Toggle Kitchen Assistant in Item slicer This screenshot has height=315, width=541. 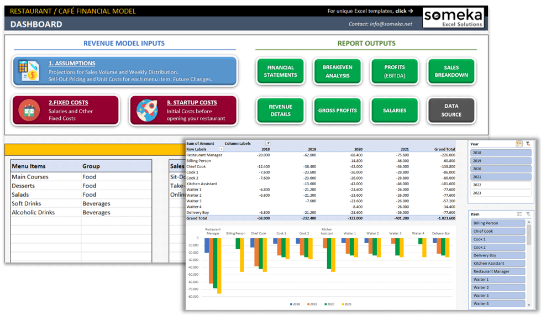[498, 263]
